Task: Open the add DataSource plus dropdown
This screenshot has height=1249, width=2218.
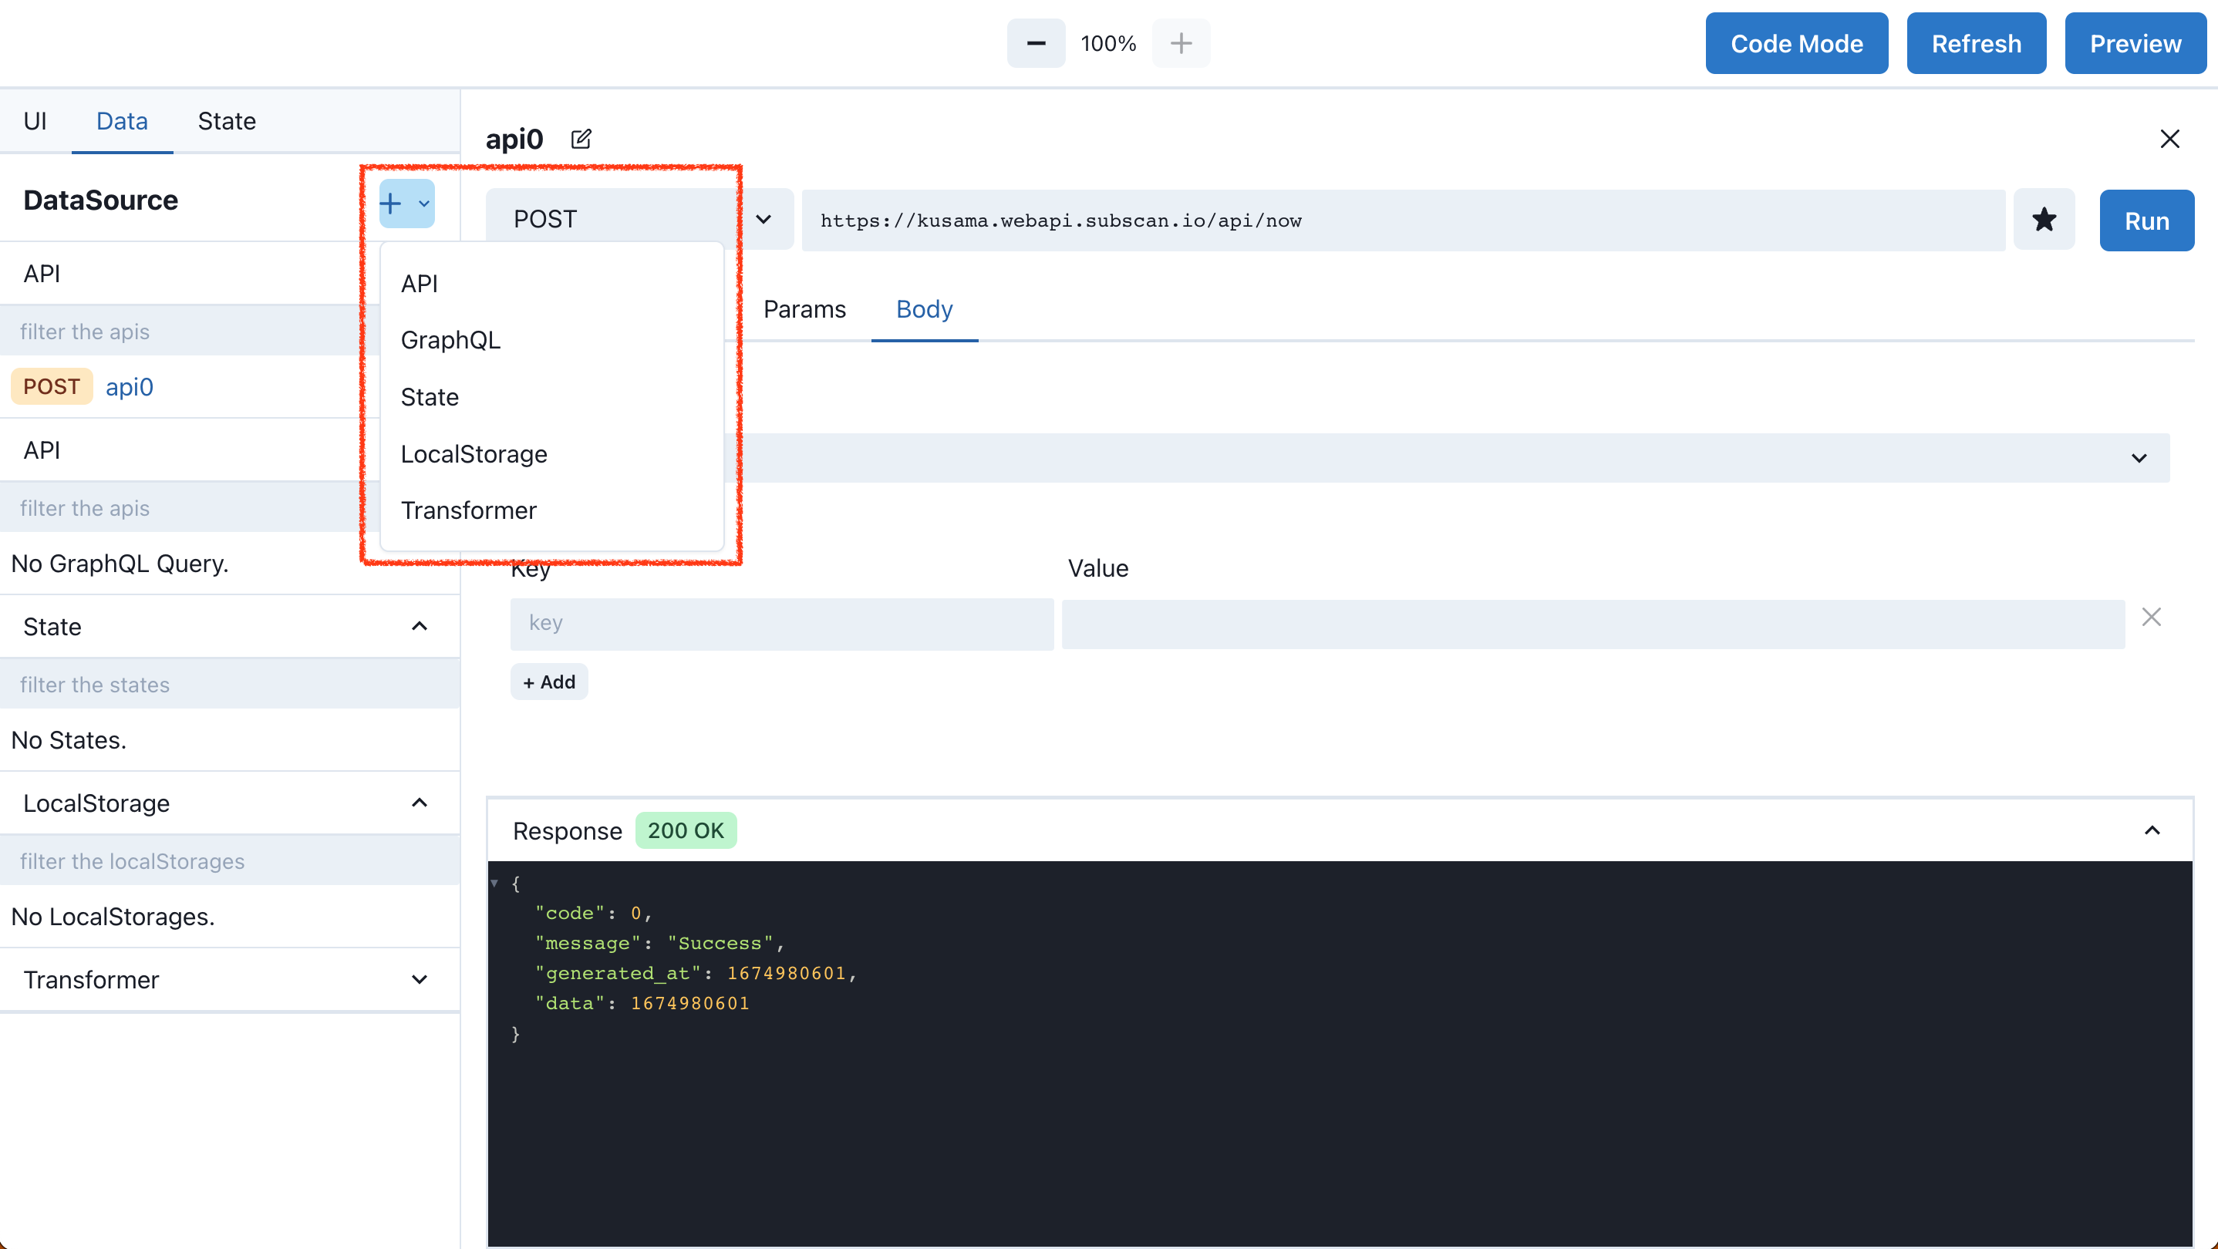Action: [x=406, y=204]
